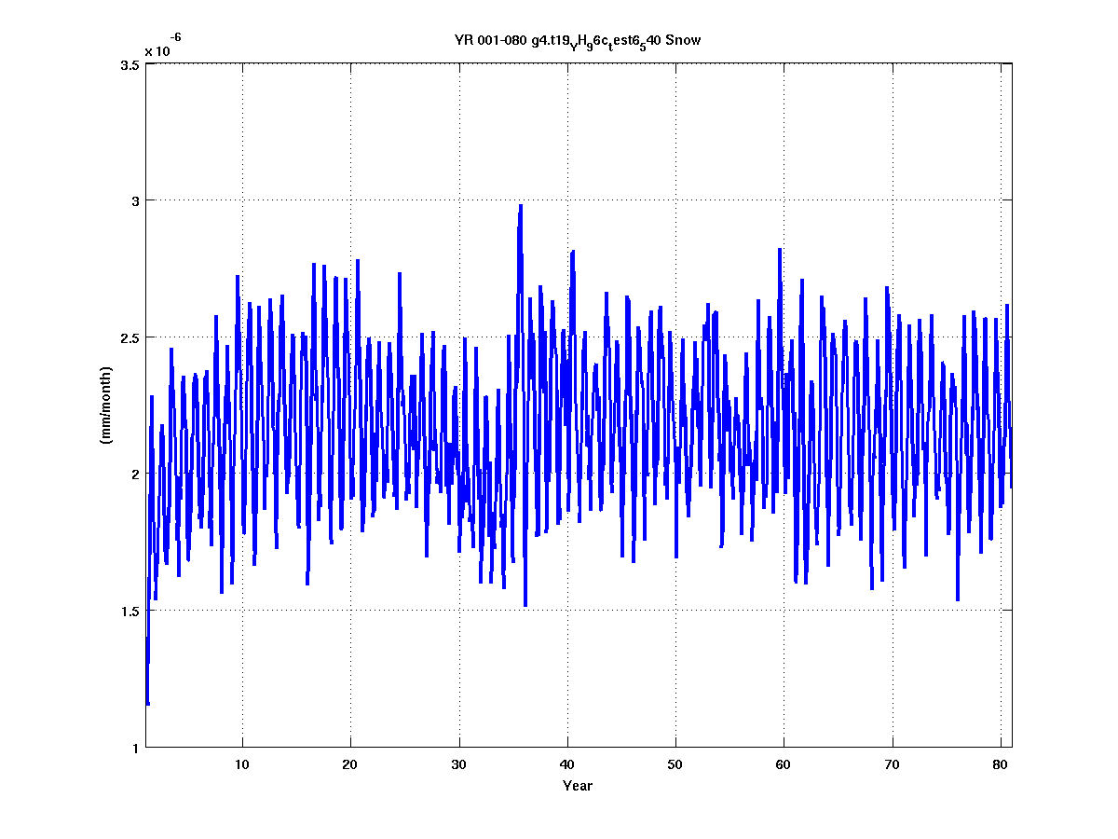
Task: Click y-axis tick label '2.5'
Action: 130,337
